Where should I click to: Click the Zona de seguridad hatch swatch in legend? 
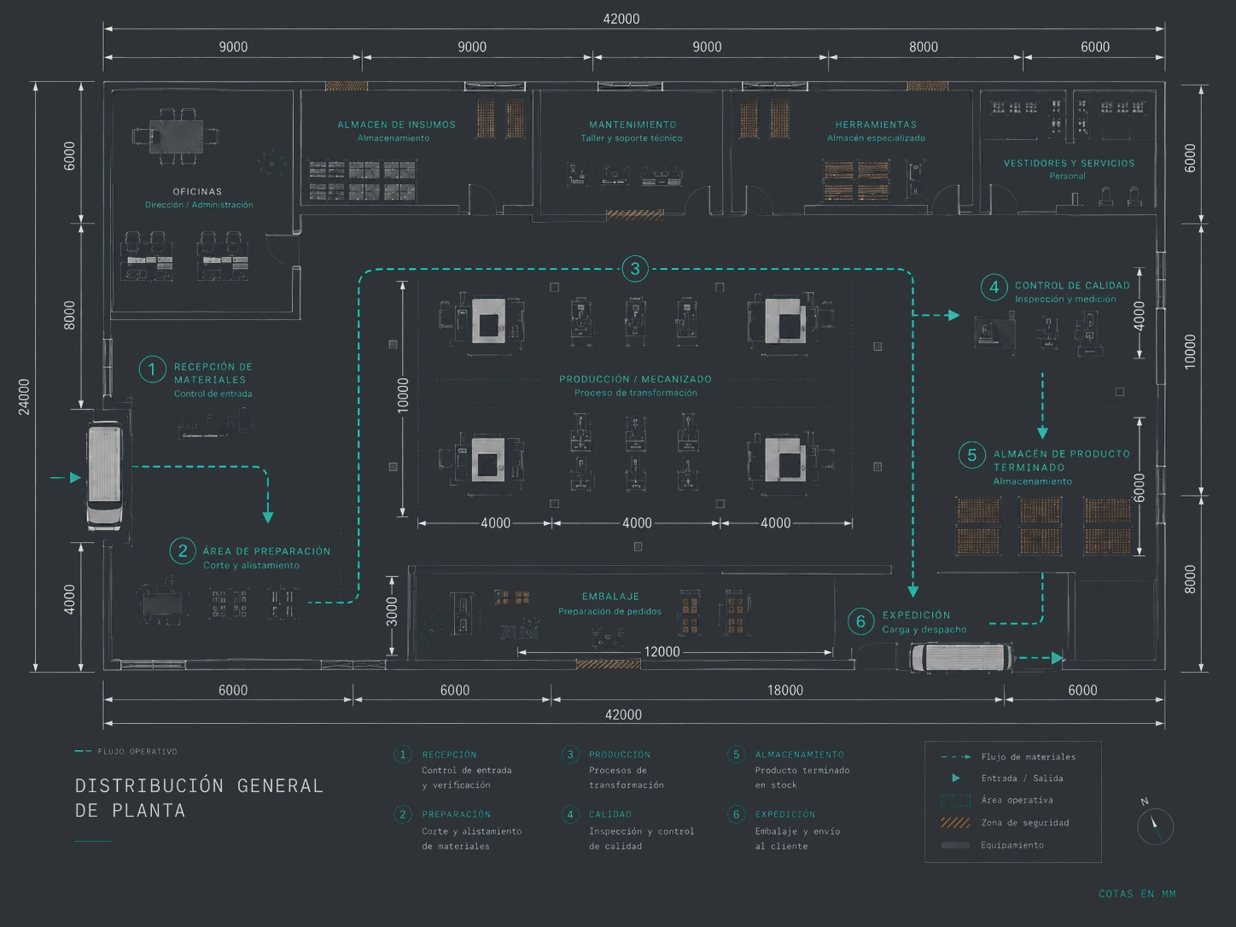click(955, 823)
